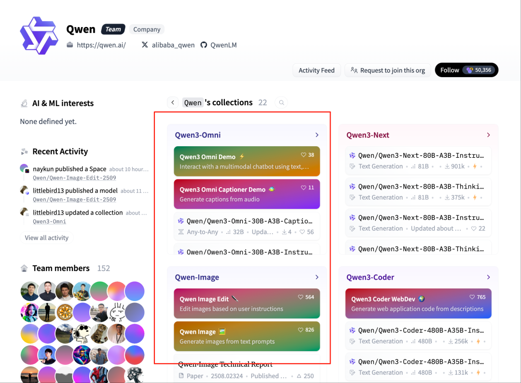This screenshot has width=521, height=383.
Task: Click the heart icon showing 38 likes
Action: 303,155
